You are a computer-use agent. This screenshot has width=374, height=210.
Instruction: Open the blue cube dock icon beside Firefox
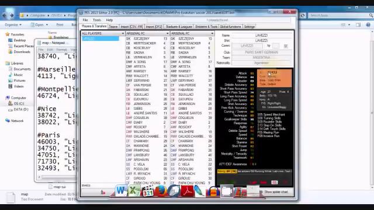tap(174, 191)
